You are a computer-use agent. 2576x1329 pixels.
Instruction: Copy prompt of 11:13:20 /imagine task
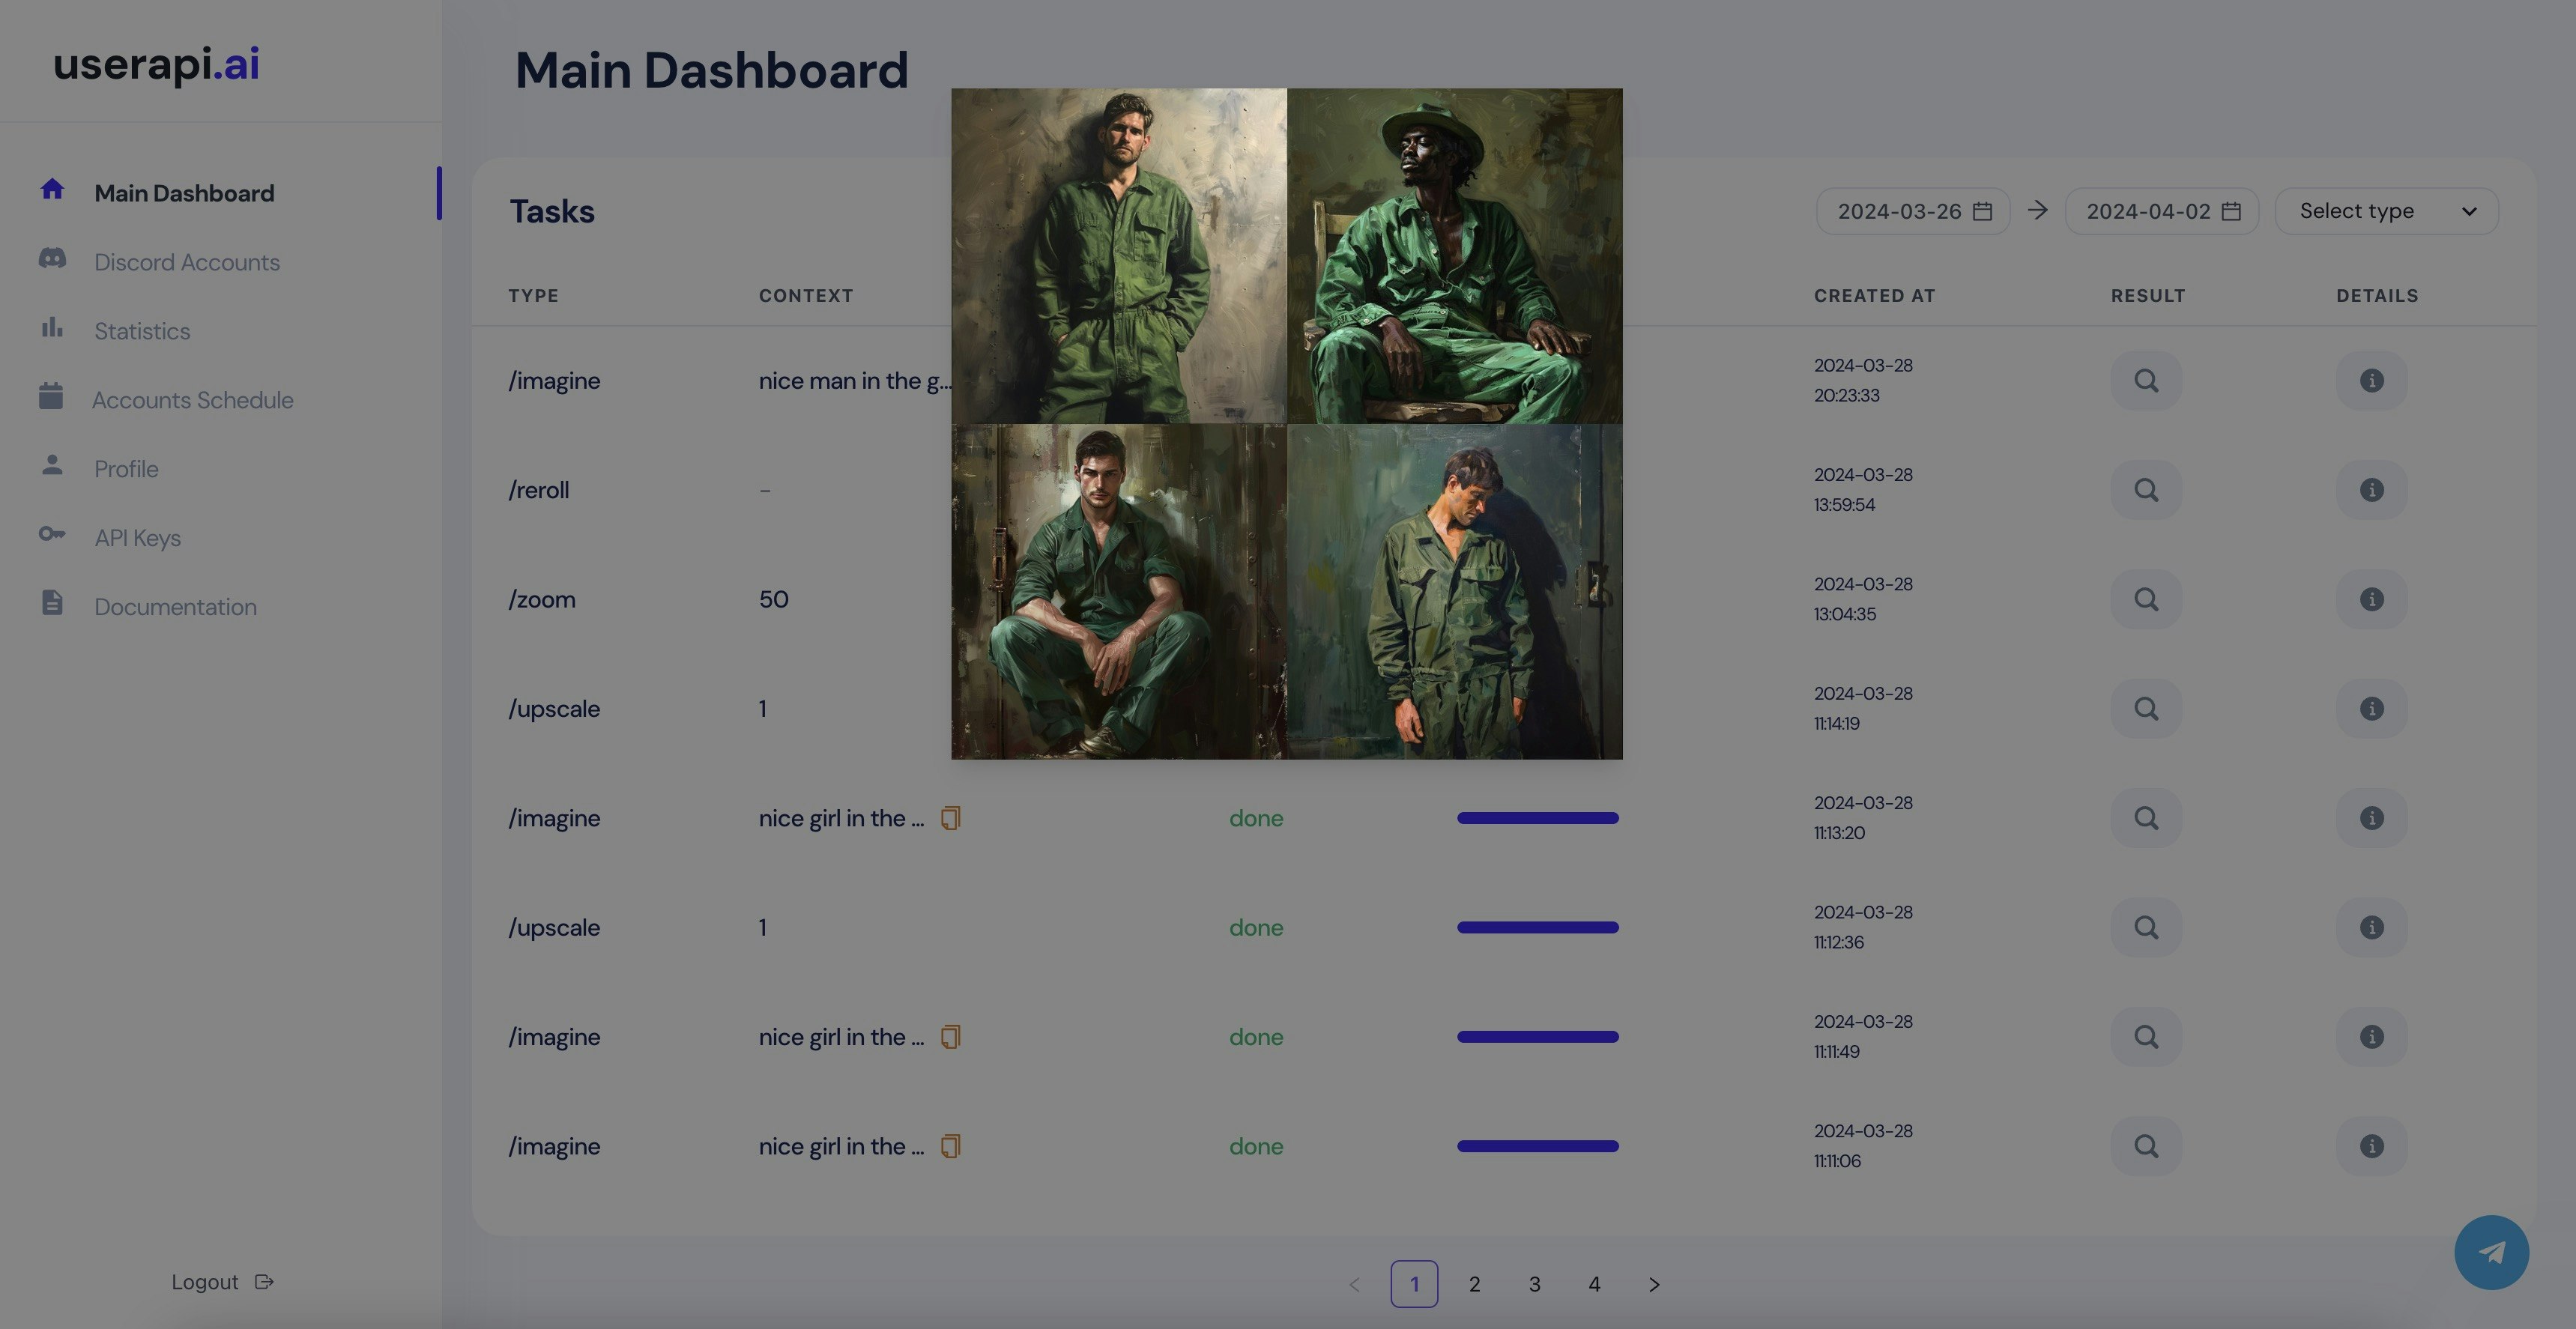(x=950, y=818)
